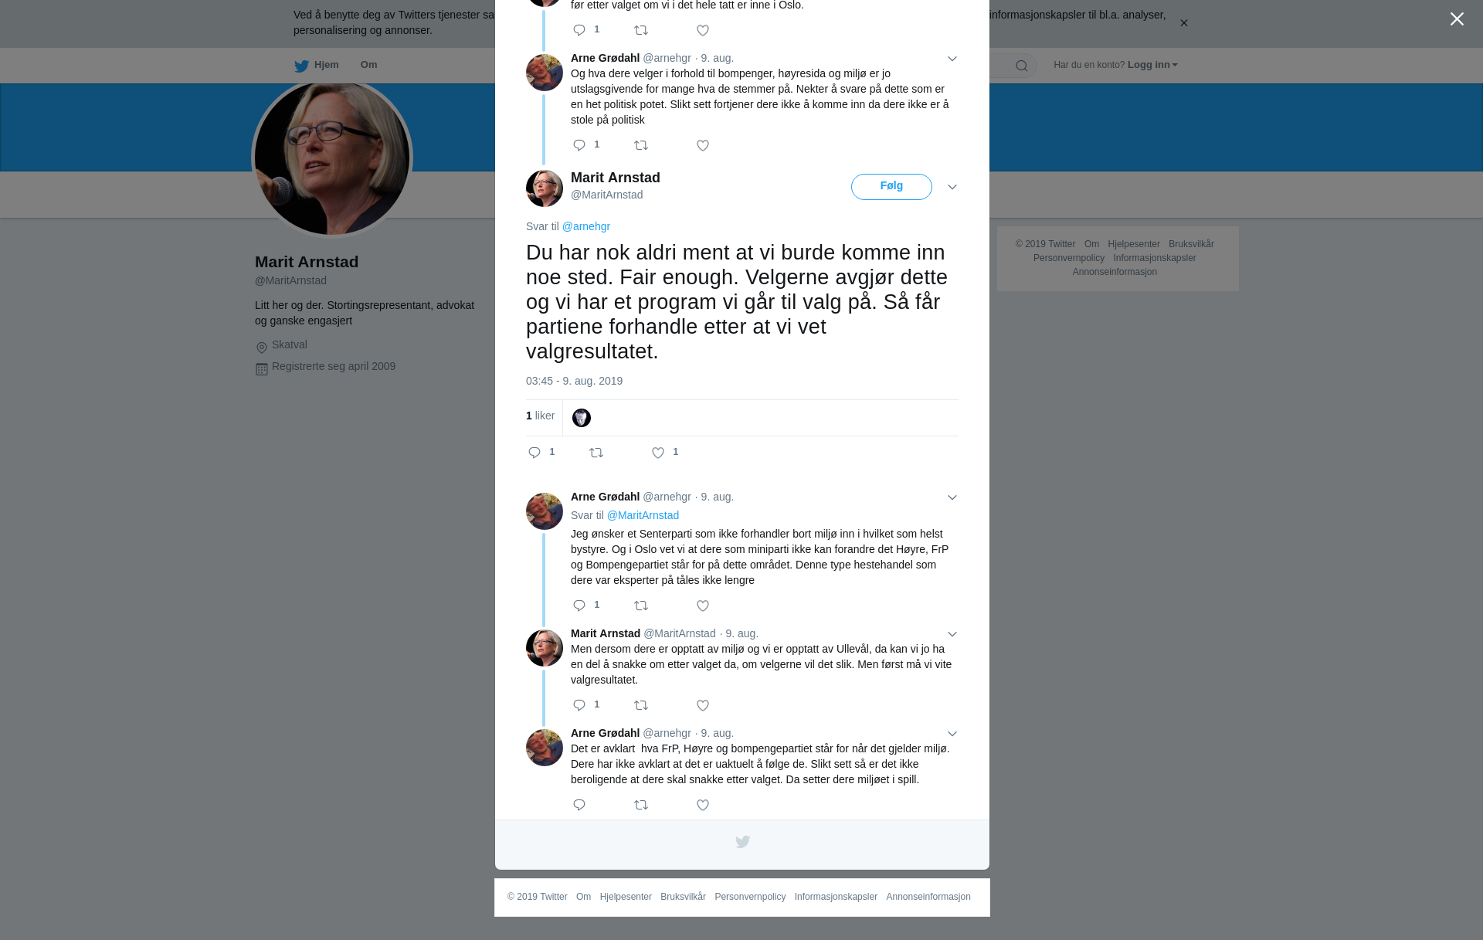Open chevron menu on Marit's Ullevål reply
This screenshot has height=940, width=1483.
coord(952,634)
